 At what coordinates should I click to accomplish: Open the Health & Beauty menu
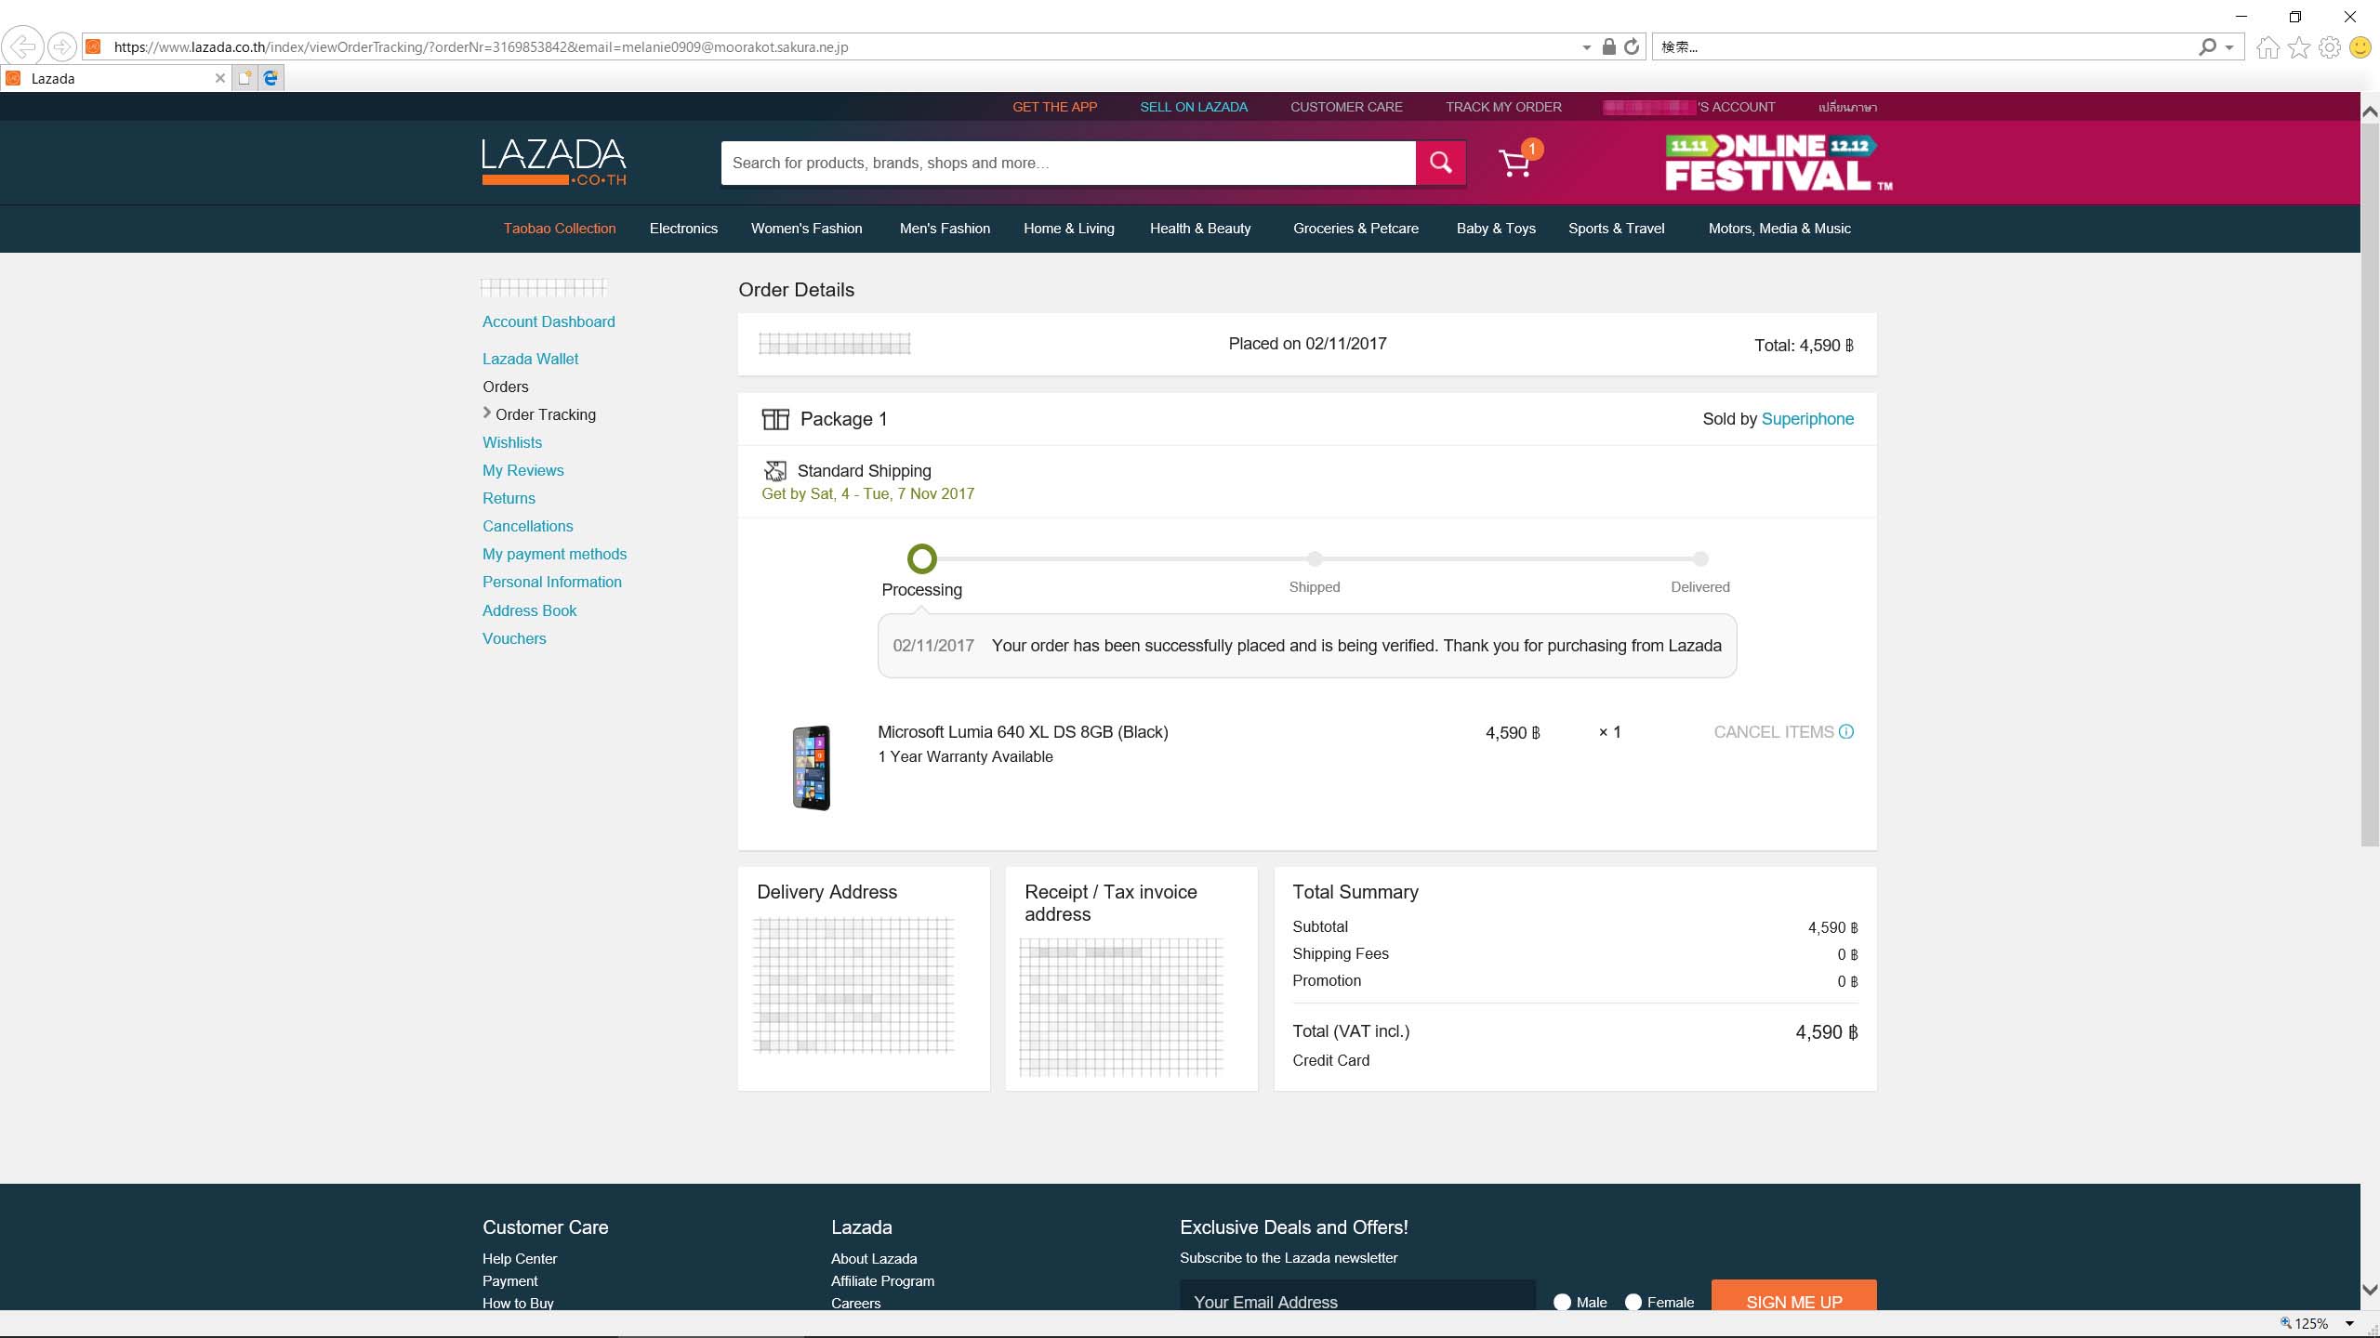coord(1200,229)
